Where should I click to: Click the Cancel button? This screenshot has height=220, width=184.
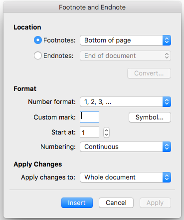click(x=116, y=203)
